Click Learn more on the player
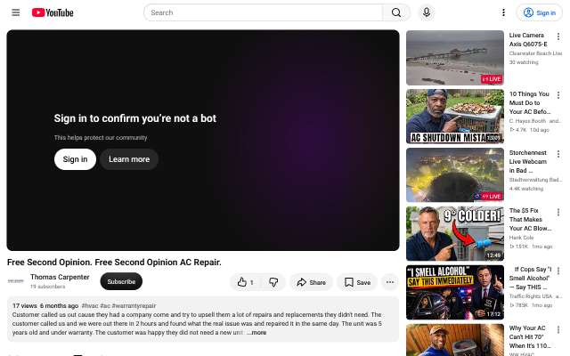 (129, 159)
